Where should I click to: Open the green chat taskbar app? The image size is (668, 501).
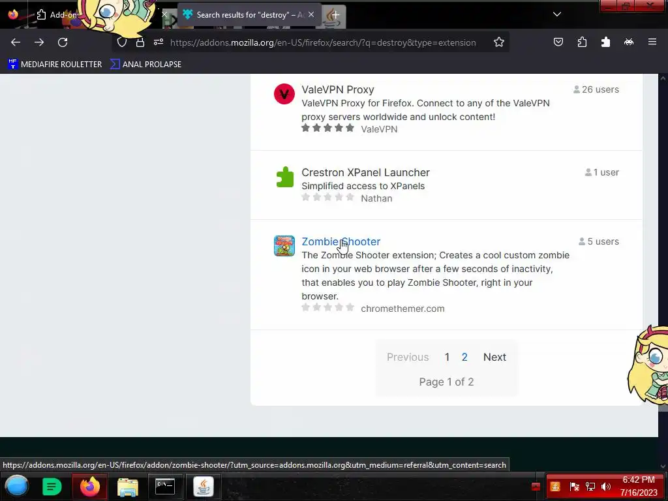52,487
